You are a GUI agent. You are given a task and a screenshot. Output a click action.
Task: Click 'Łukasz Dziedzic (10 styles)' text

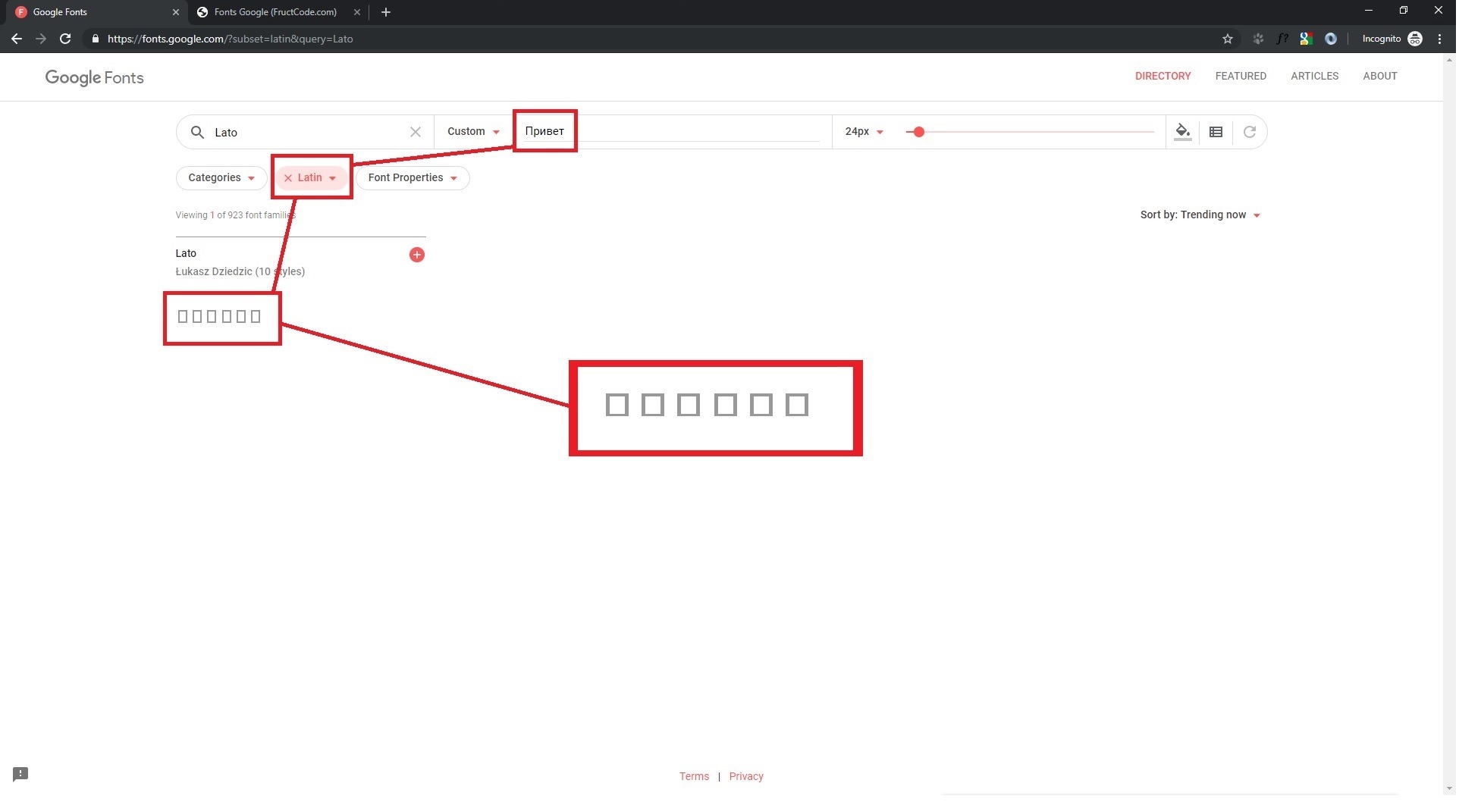click(x=240, y=272)
